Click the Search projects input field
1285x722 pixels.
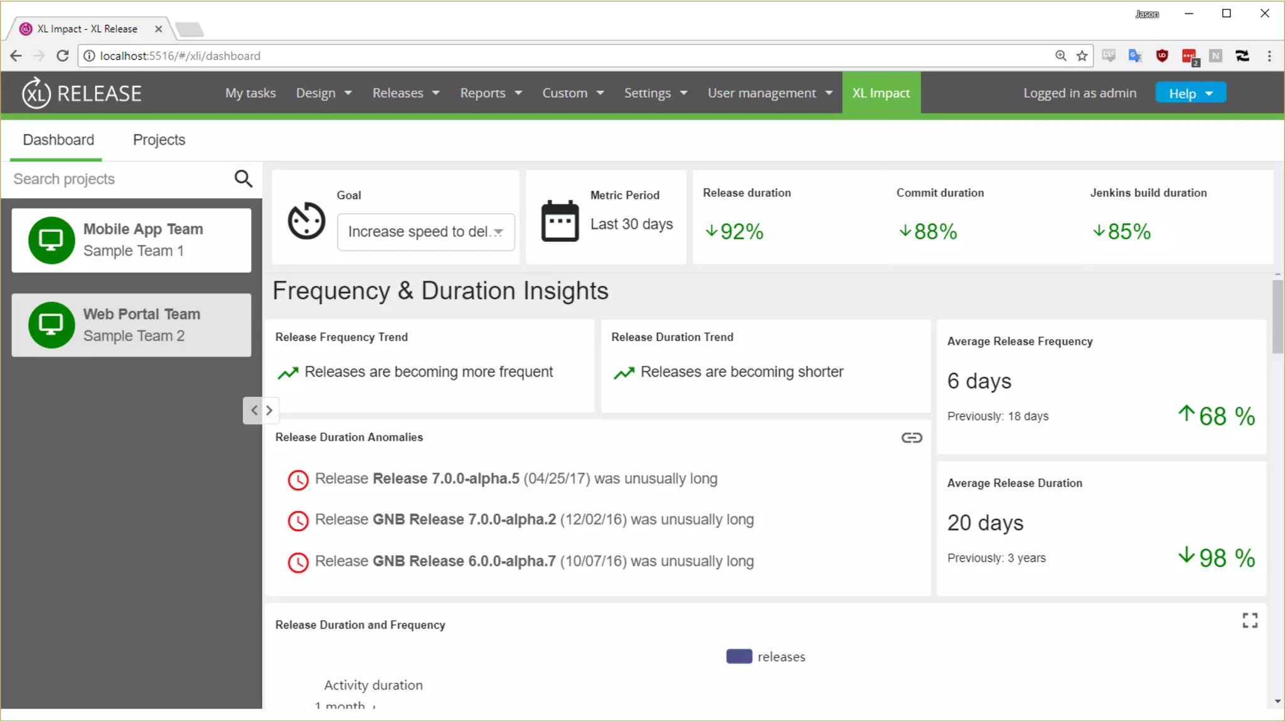point(119,179)
